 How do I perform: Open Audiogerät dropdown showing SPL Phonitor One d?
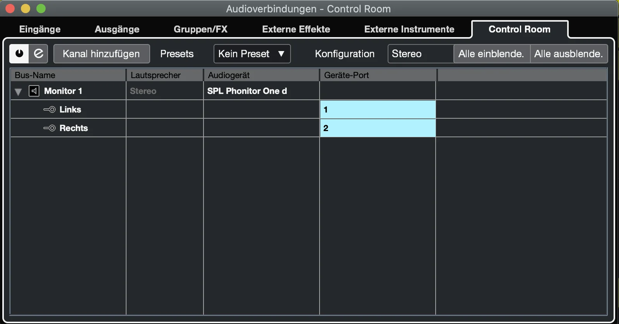click(262, 91)
